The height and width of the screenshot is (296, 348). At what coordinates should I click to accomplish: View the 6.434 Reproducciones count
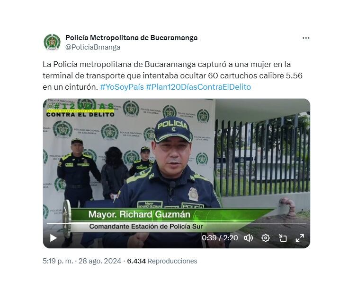click(x=162, y=261)
